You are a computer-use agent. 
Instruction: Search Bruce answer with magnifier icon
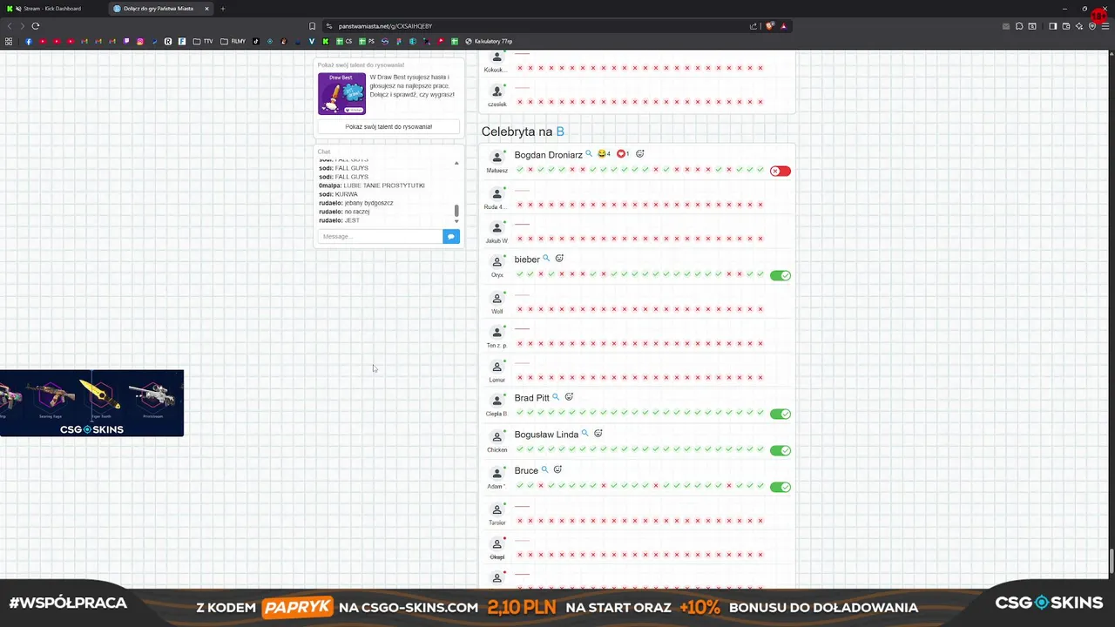click(544, 470)
